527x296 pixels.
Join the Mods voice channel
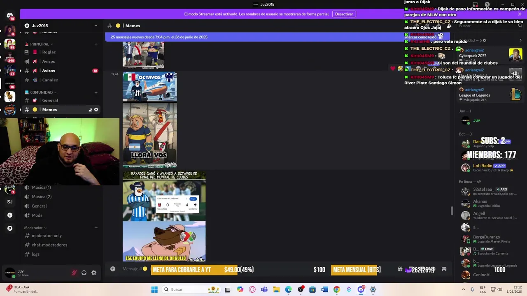click(x=61, y=215)
